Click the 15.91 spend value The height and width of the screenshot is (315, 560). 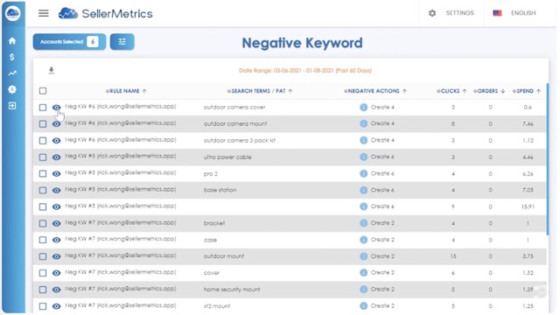[x=528, y=206]
